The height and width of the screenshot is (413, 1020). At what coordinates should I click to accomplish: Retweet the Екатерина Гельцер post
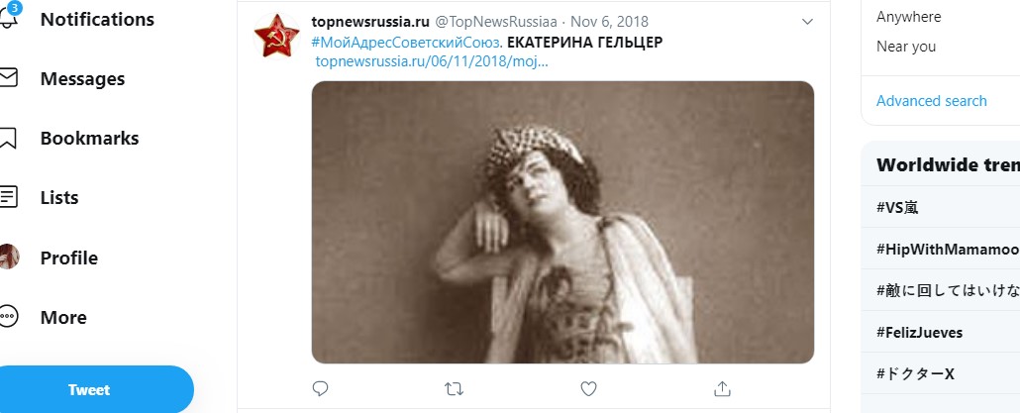(455, 389)
